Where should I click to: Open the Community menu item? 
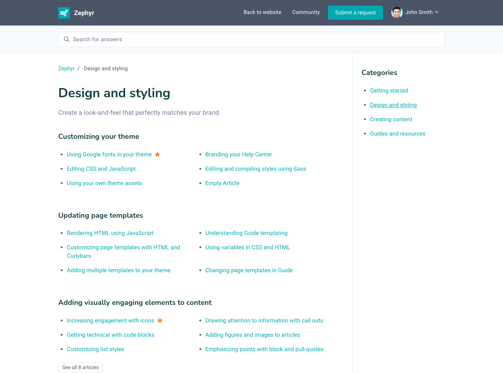point(306,12)
